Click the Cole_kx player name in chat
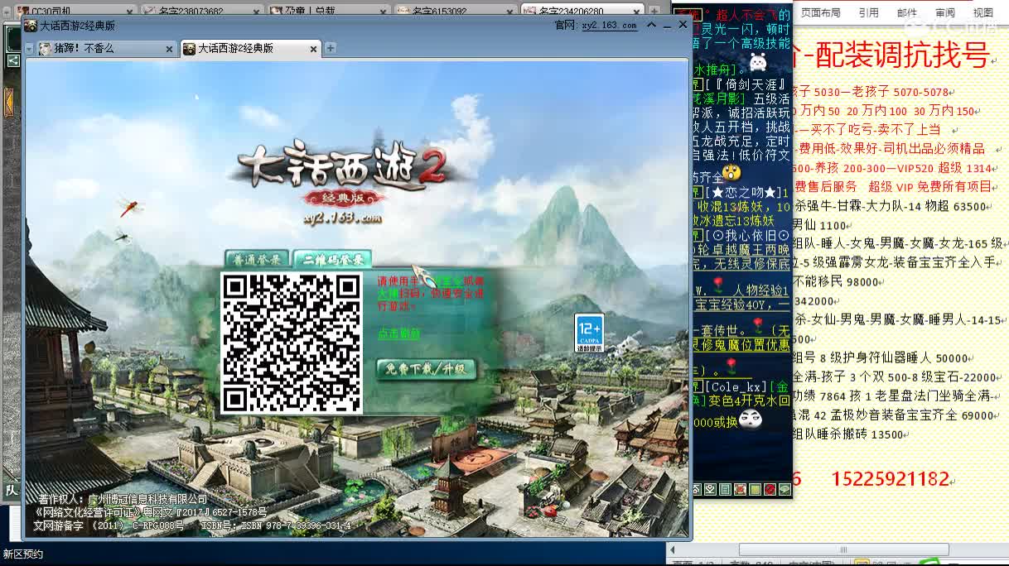This screenshot has height=566, width=1009. click(736, 386)
